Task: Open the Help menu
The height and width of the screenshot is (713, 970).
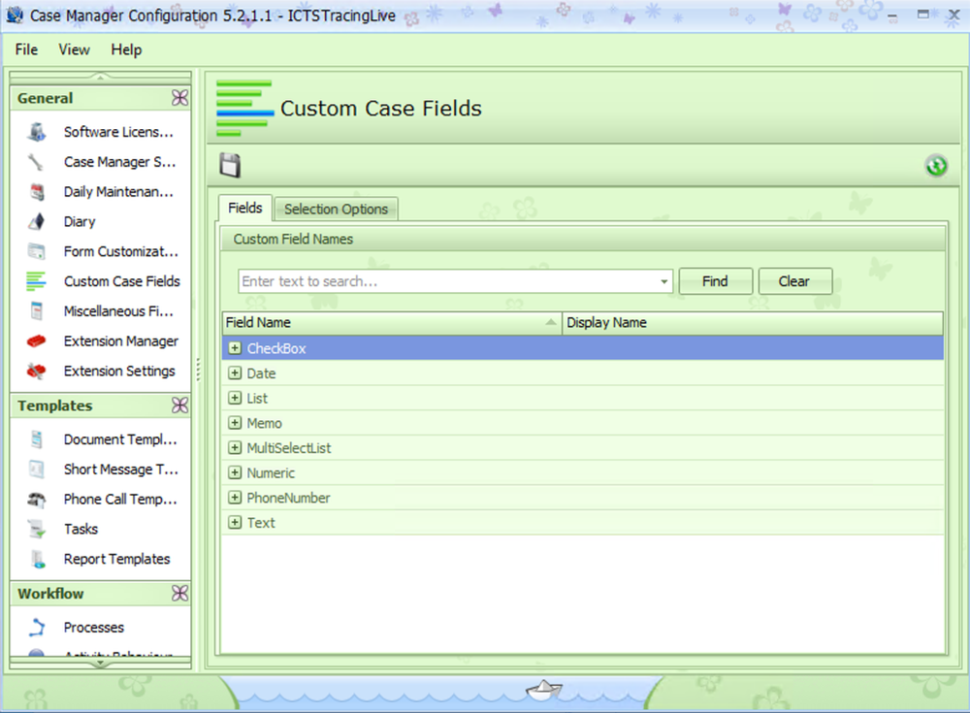Action: pos(126,49)
